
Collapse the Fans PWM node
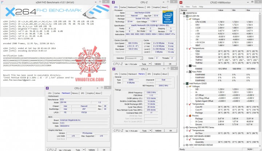point(187,72)
